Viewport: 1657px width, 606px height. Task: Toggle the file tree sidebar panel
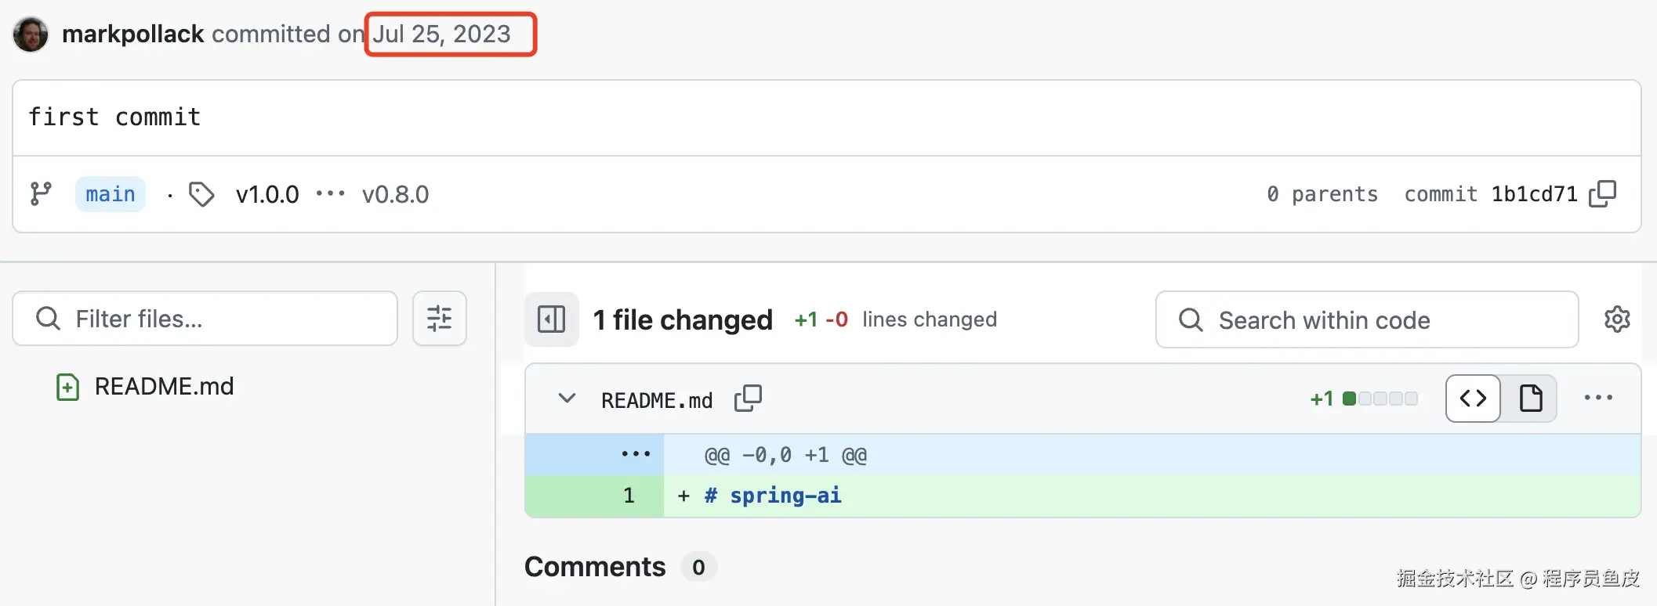(x=551, y=319)
